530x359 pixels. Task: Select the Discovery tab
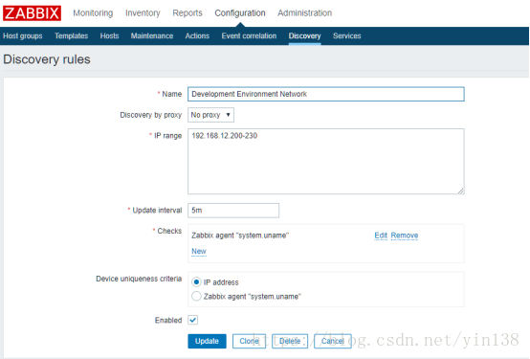(304, 35)
